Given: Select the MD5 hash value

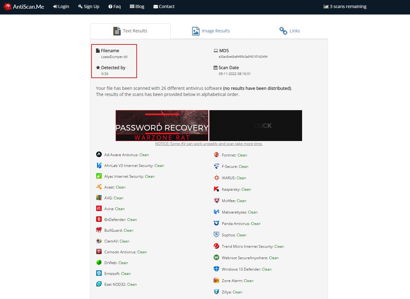Looking at the screenshot, I should click(243, 57).
